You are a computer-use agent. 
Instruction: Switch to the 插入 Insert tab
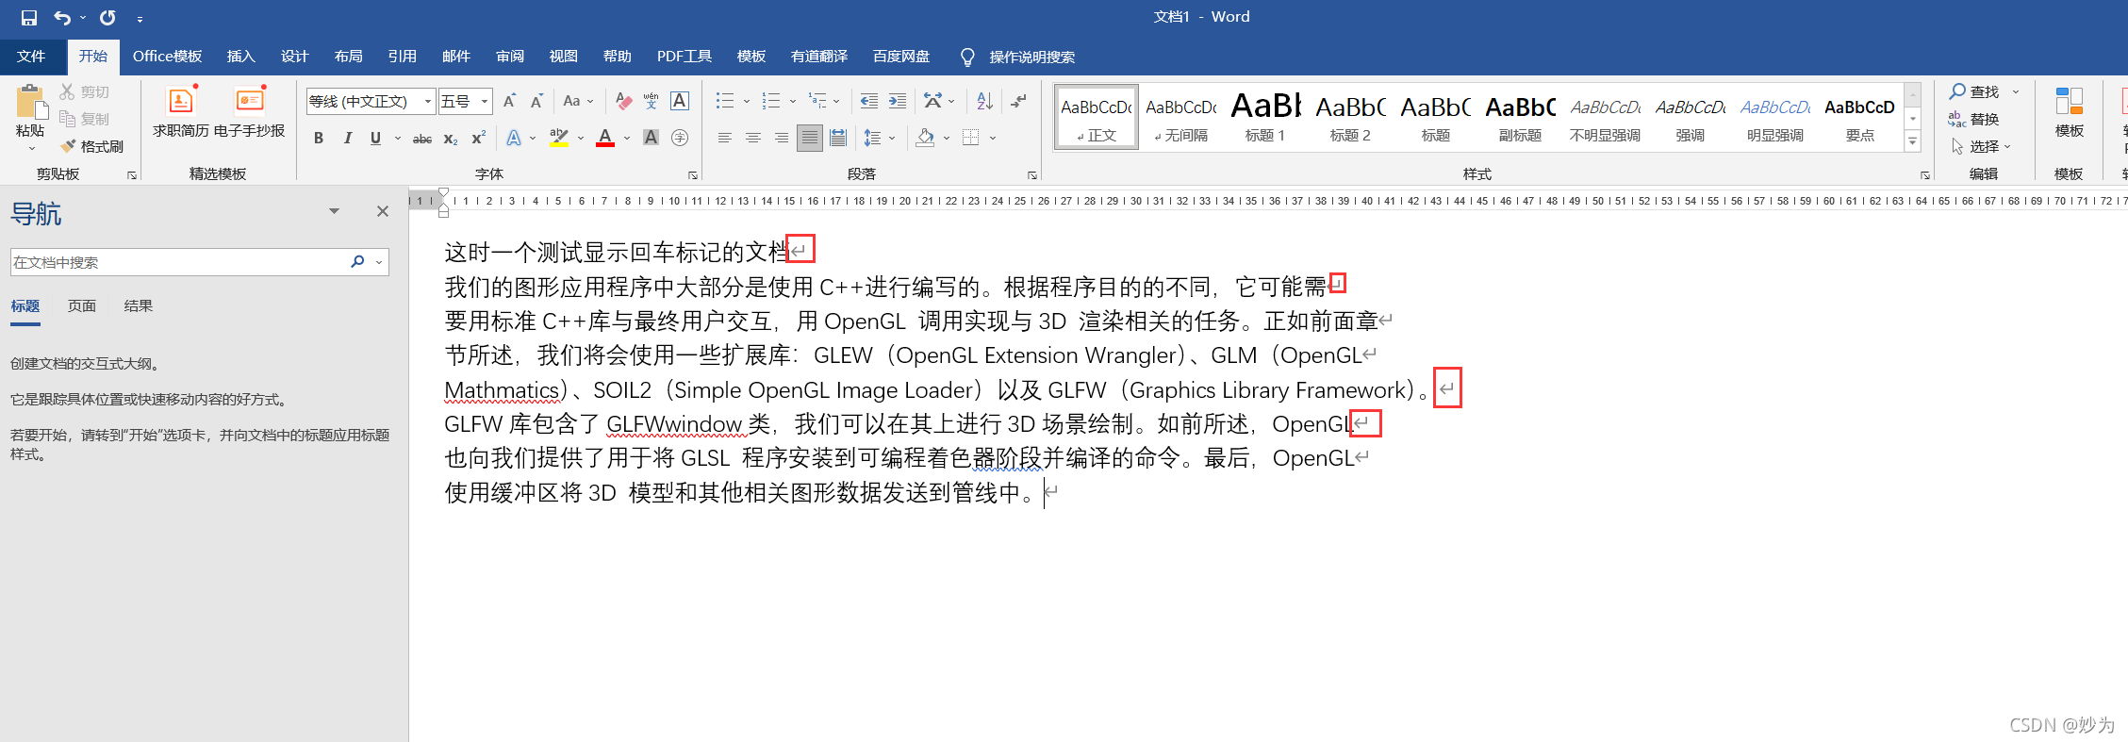coord(241,57)
